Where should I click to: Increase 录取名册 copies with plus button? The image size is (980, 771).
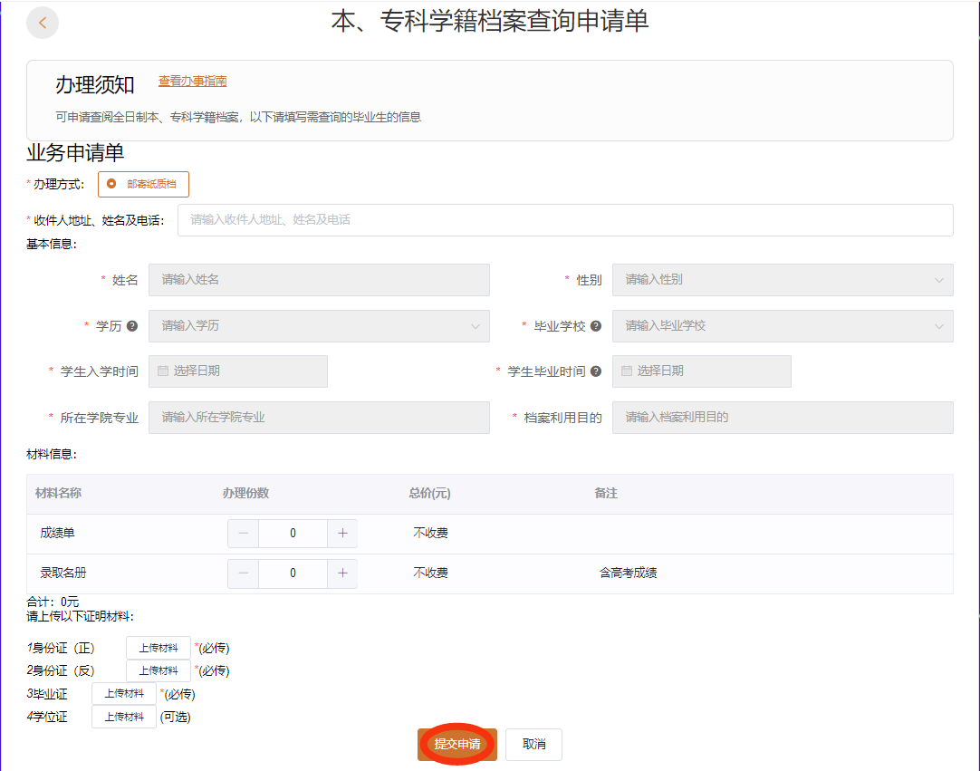tap(342, 573)
